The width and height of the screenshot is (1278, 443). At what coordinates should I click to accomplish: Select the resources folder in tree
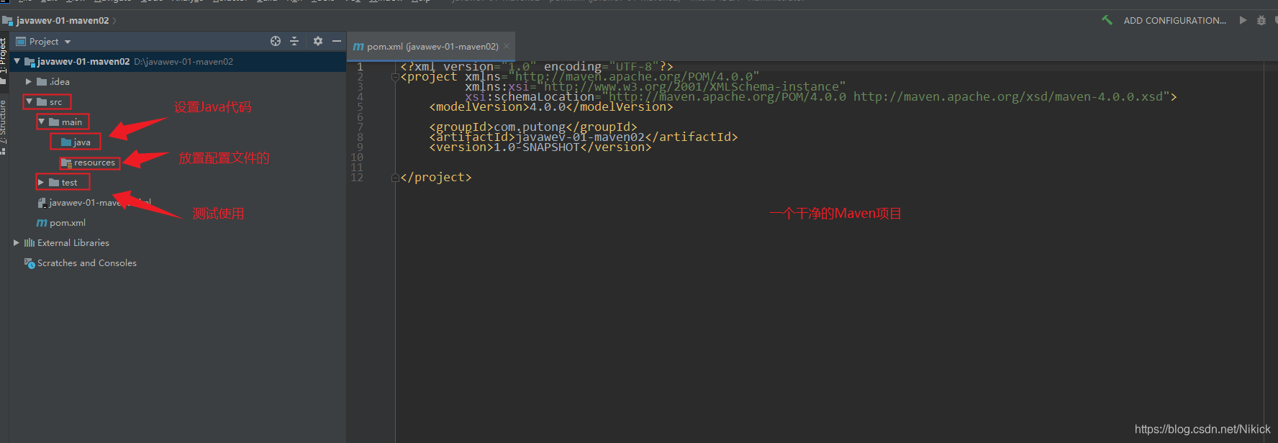(94, 163)
